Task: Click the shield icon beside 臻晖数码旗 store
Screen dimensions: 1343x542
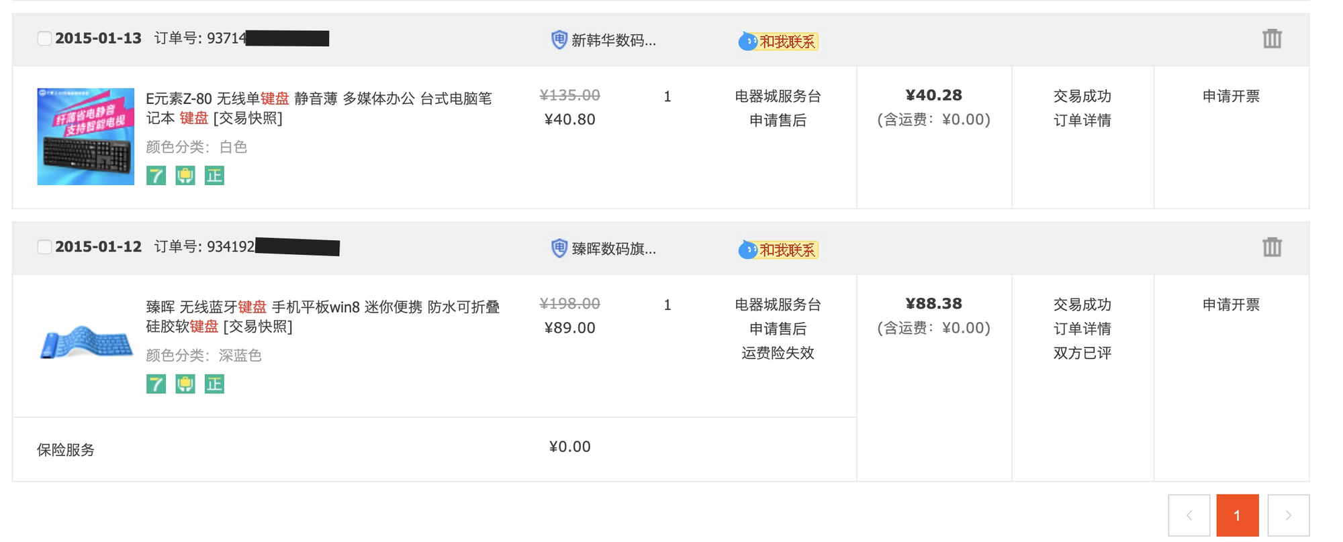Action: 559,248
